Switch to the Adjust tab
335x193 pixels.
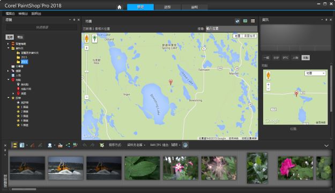(167, 7)
